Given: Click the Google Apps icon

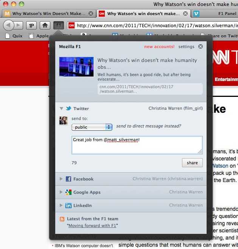Looking at the screenshot, I should (x=68, y=192).
